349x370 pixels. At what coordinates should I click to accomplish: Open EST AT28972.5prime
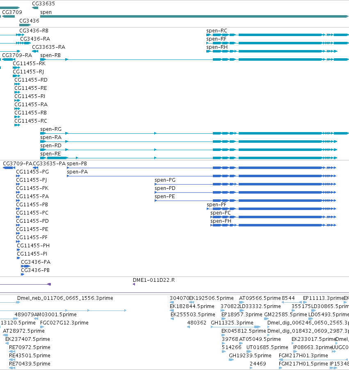(24, 331)
